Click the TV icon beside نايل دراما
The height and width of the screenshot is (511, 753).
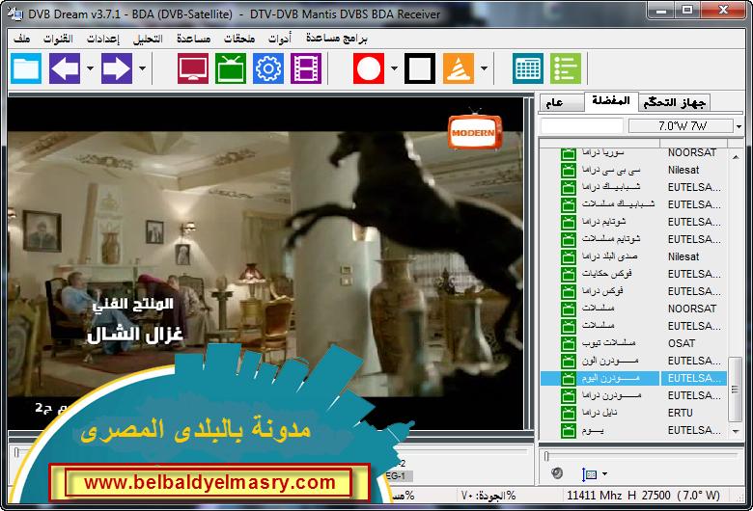pyautogui.click(x=569, y=413)
